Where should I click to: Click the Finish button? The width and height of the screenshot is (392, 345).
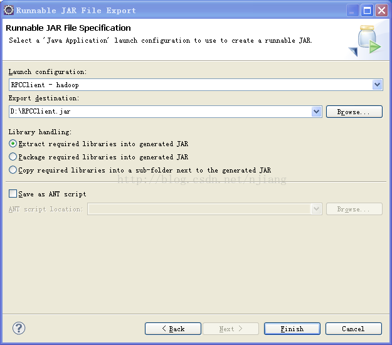[x=292, y=329]
